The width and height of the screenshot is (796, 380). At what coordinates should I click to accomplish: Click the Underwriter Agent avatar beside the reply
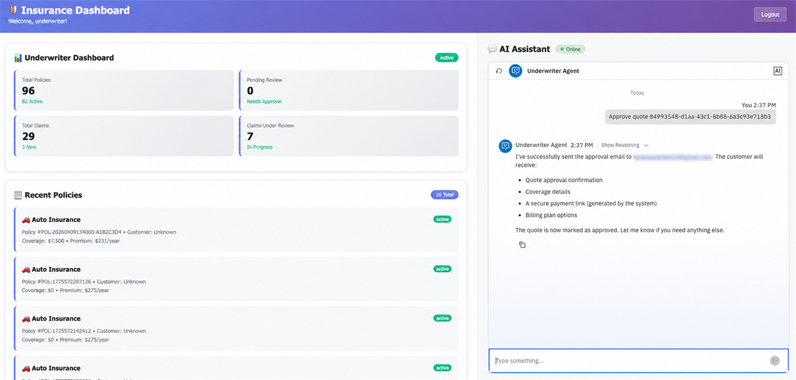click(x=505, y=146)
